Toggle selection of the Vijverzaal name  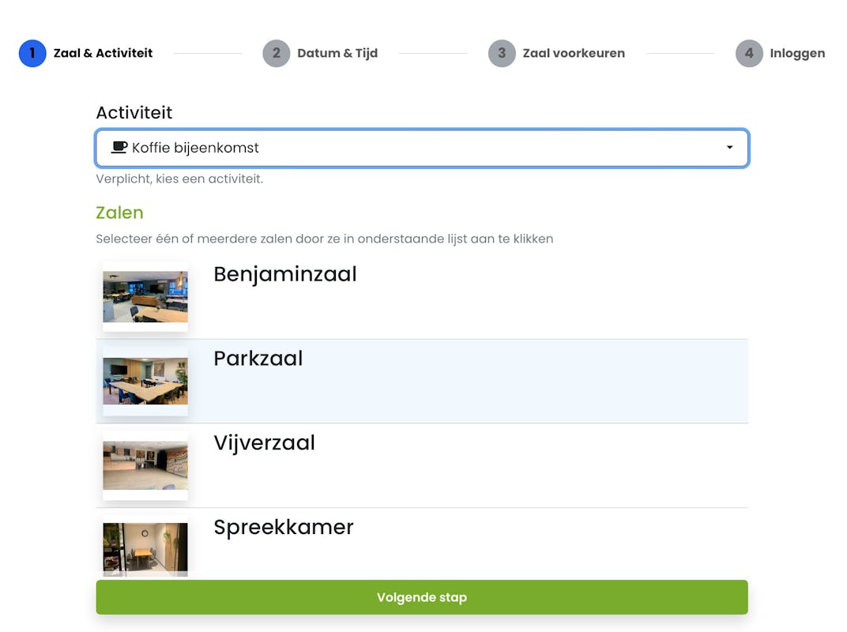tap(265, 443)
